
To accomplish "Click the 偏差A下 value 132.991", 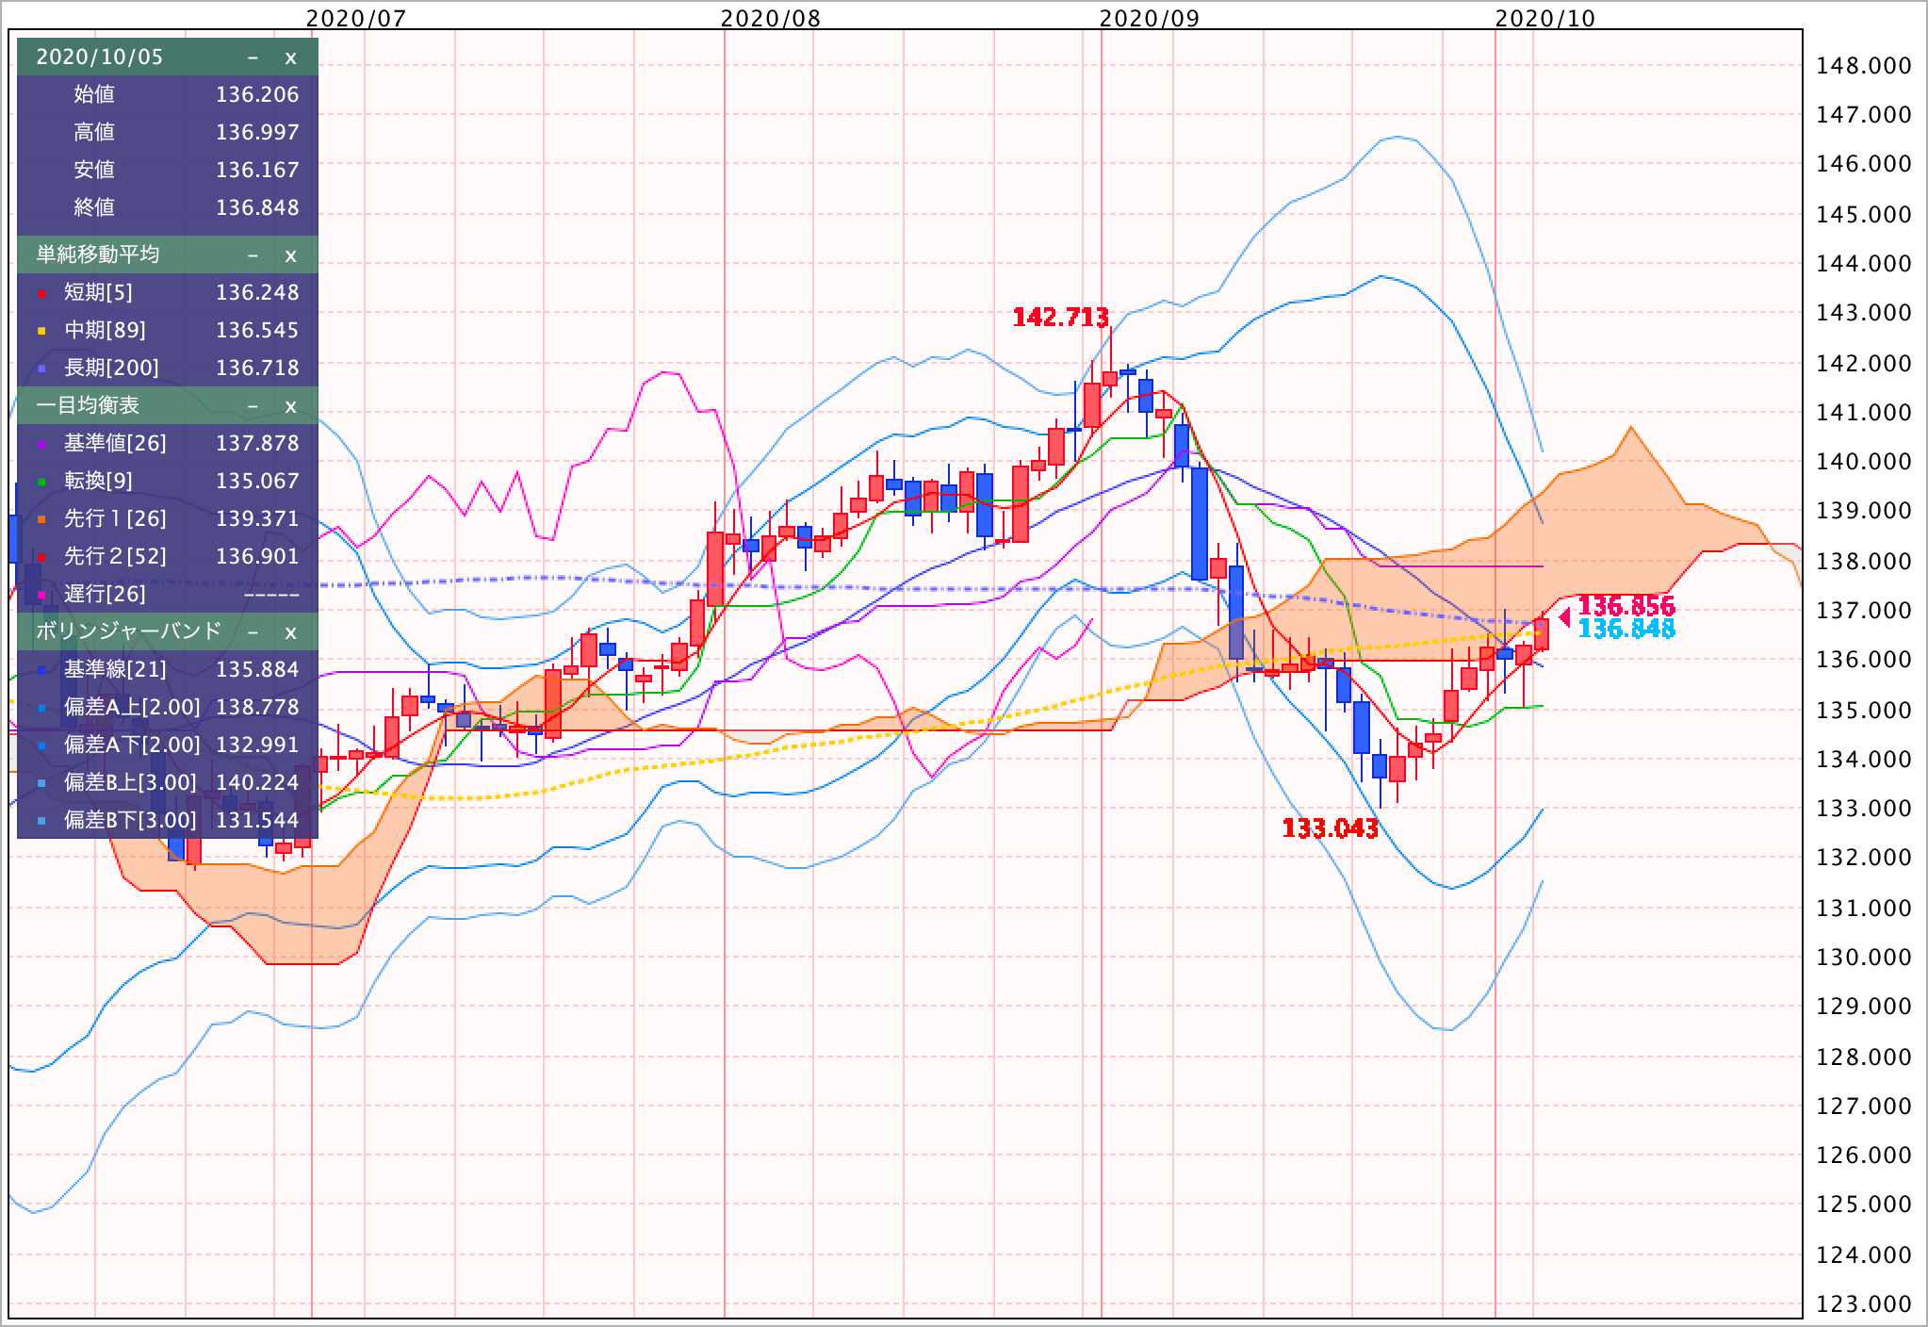I will point(257,745).
